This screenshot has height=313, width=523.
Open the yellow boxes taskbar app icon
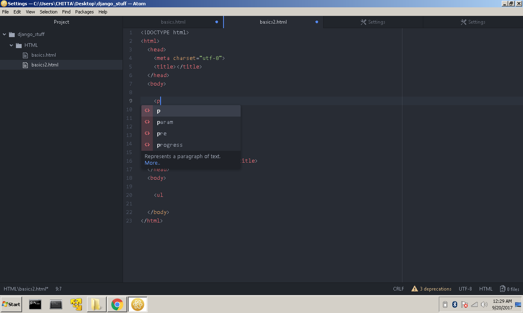tap(76, 304)
